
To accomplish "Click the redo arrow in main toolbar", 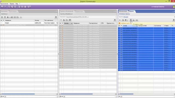I will (5, 7).
